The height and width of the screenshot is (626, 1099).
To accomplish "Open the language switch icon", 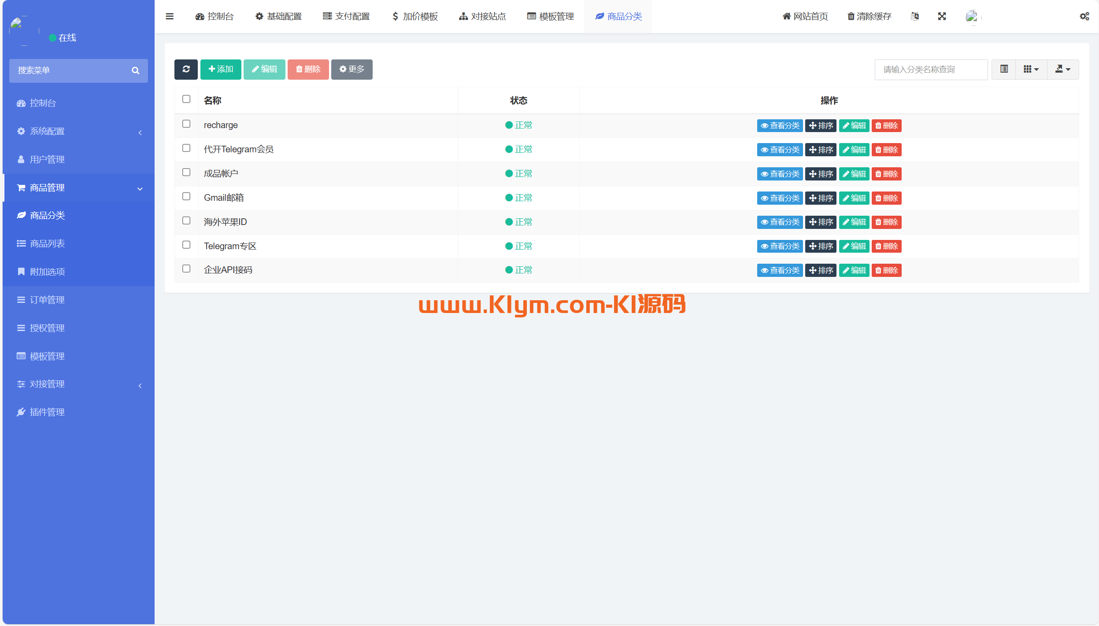I will tap(914, 16).
